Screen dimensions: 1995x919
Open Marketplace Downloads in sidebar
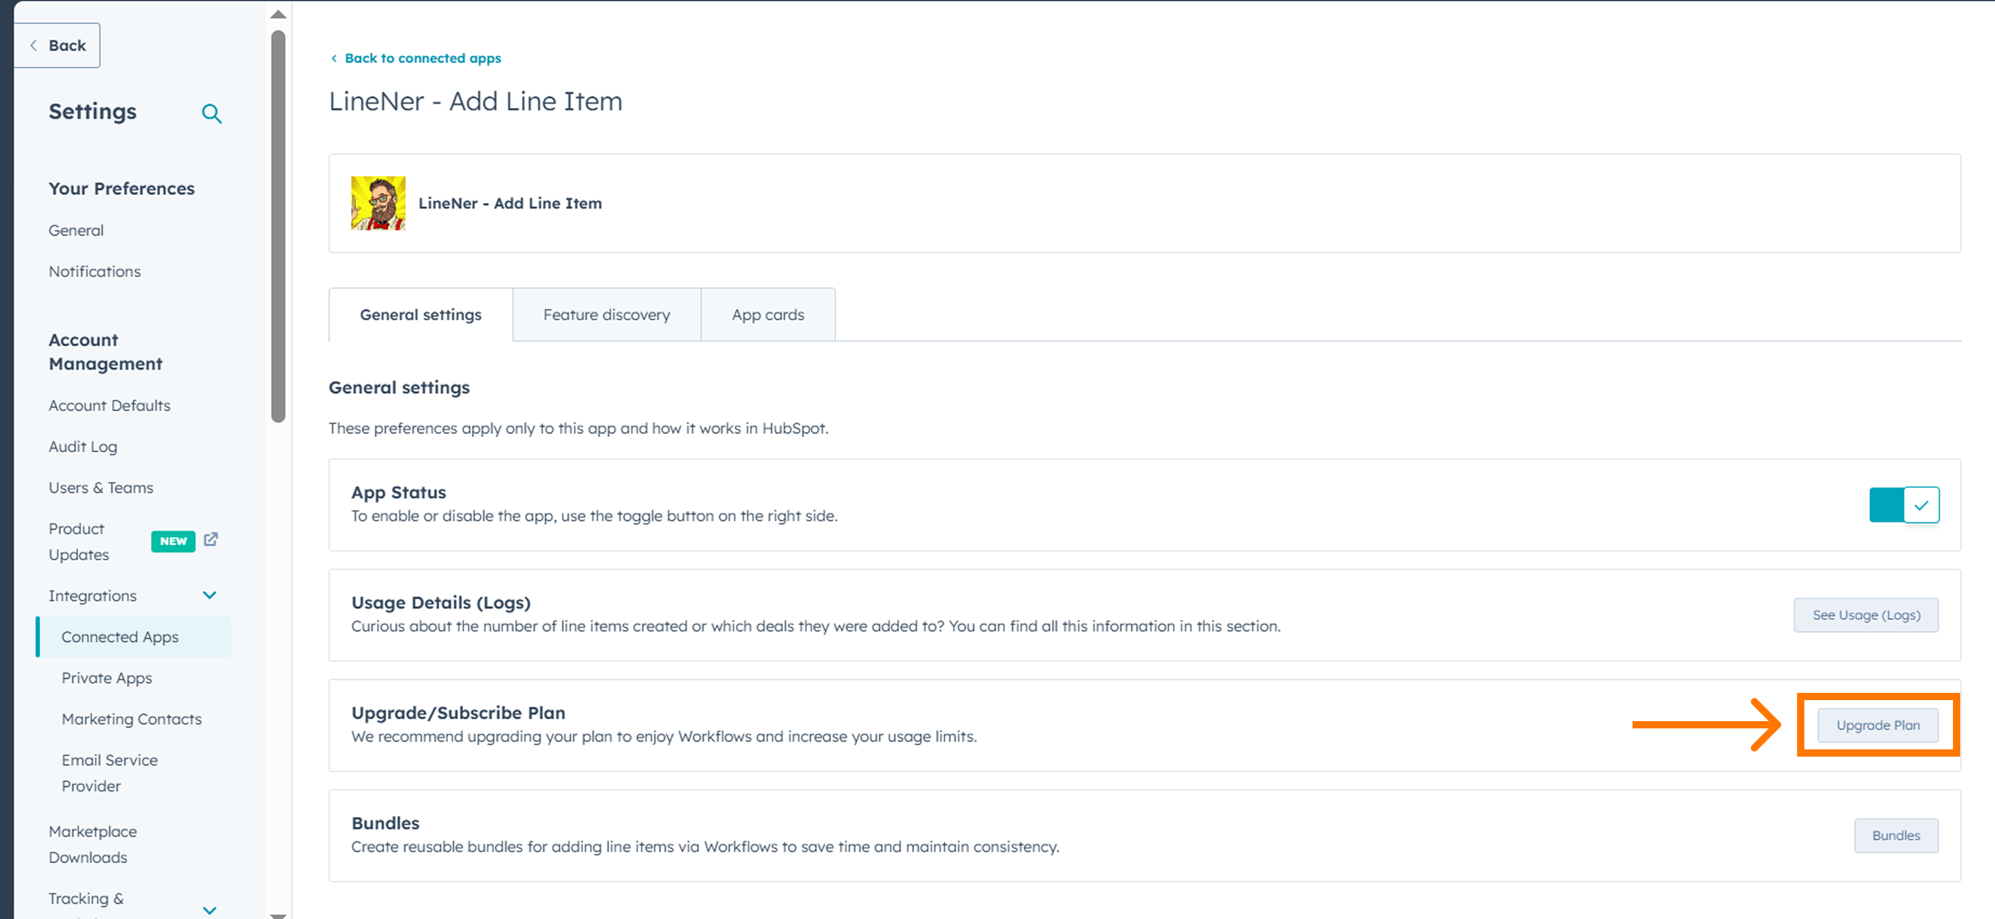click(93, 844)
